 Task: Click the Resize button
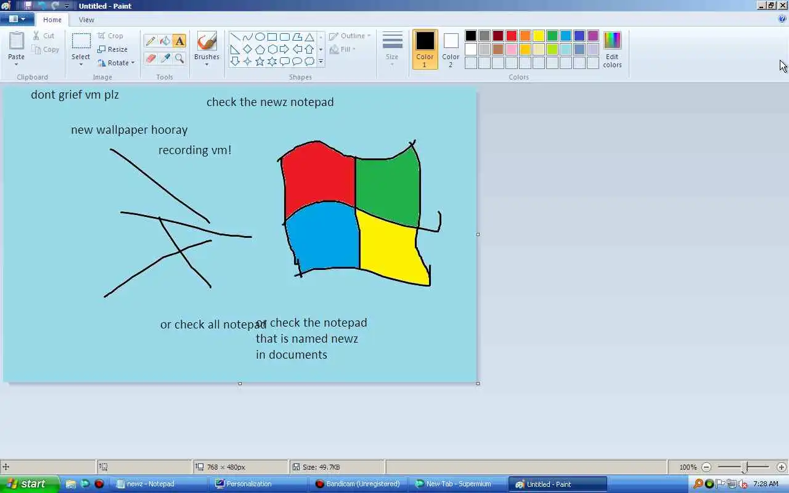pos(112,49)
